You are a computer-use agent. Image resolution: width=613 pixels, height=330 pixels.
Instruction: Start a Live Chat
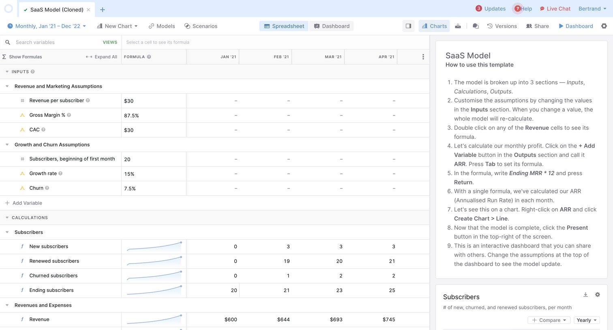tap(555, 9)
